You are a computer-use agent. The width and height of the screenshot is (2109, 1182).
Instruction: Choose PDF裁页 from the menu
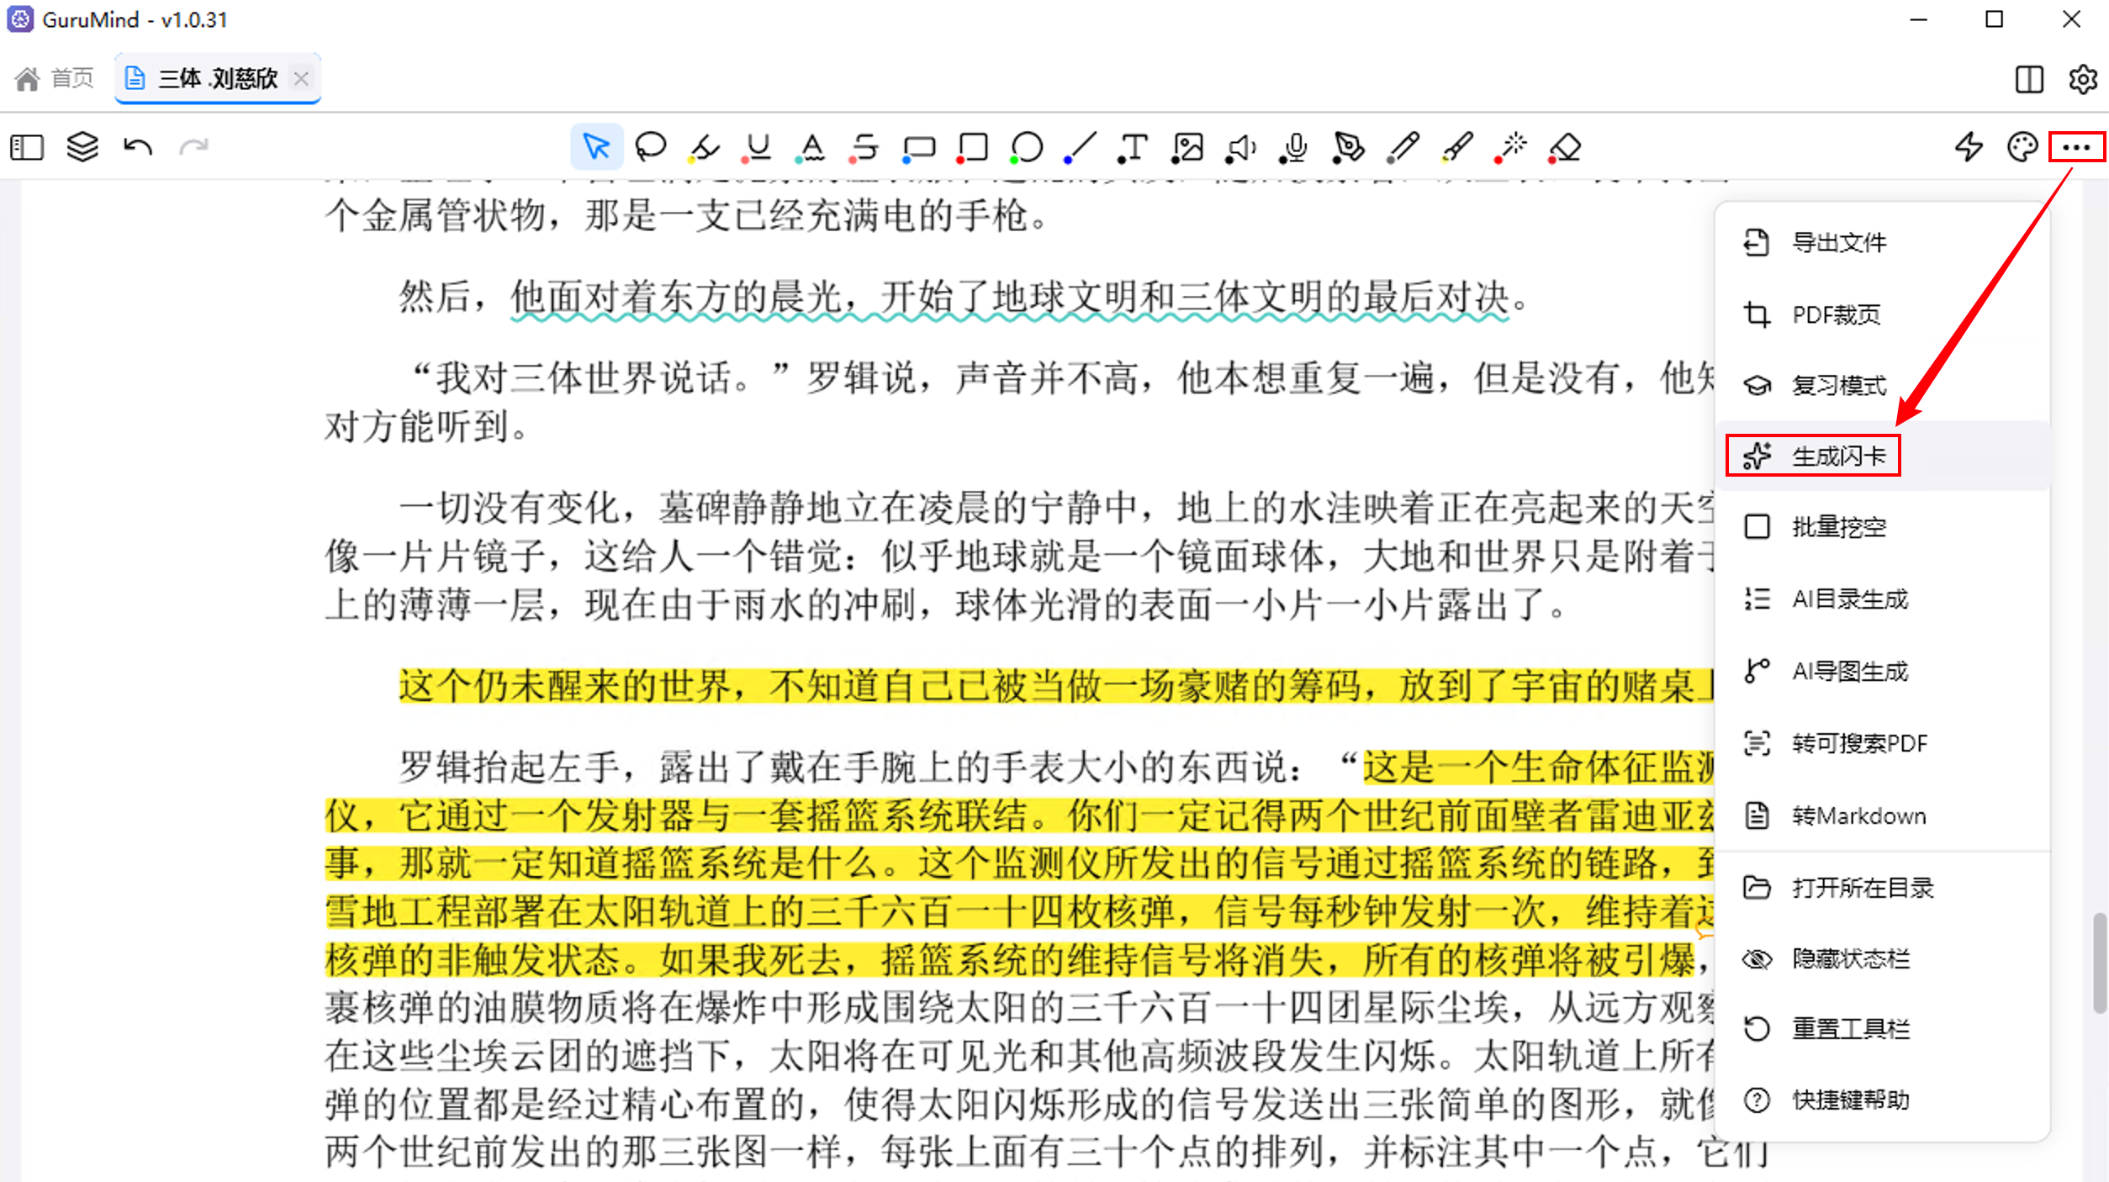(1882, 314)
